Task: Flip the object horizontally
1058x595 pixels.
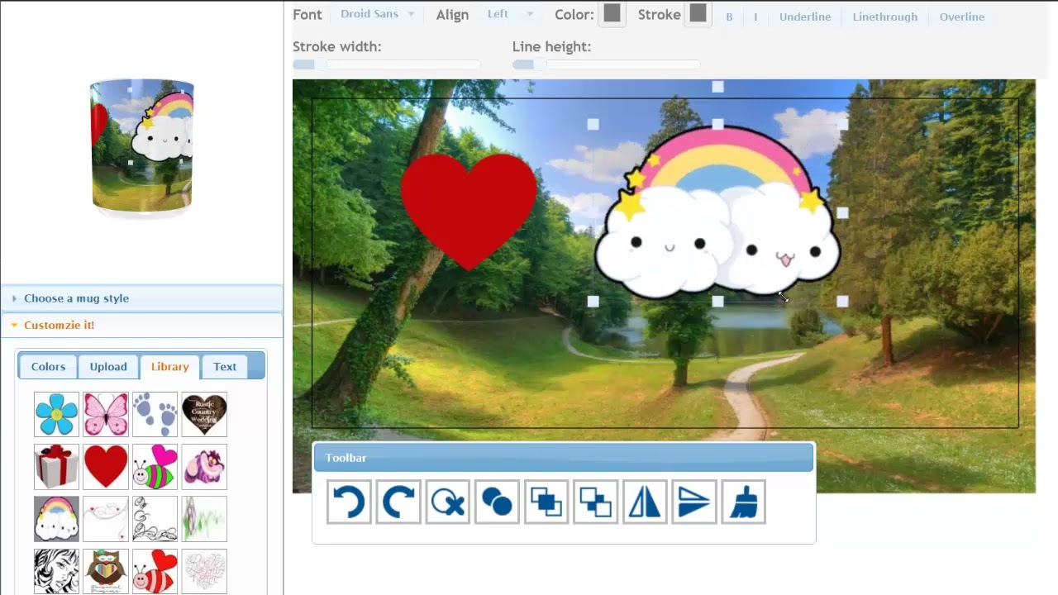Action: tap(645, 502)
